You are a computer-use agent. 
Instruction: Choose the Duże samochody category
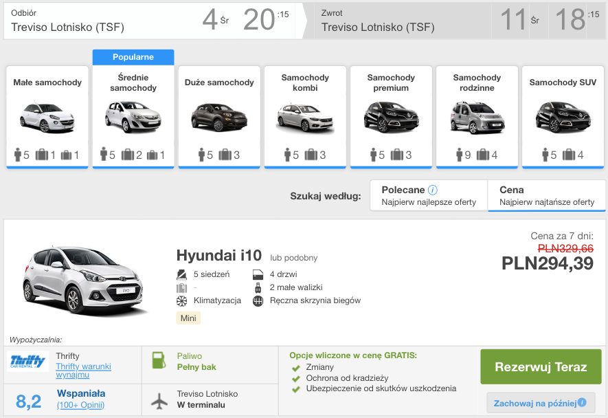point(219,117)
